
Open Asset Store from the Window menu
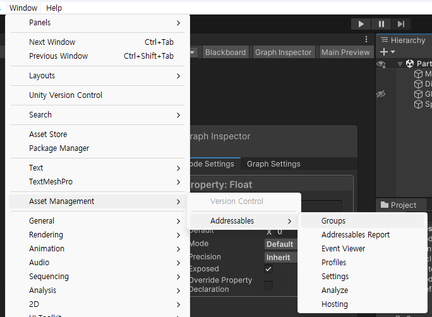[x=97, y=135]
